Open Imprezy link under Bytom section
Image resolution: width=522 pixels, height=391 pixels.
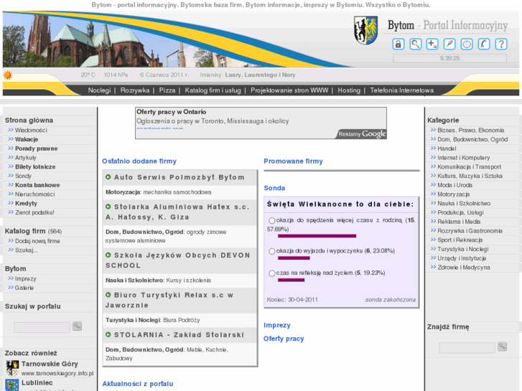coord(26,278)
